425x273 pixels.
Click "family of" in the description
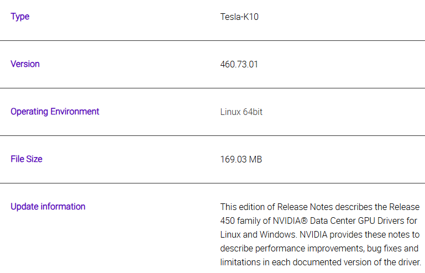(252, 221)
